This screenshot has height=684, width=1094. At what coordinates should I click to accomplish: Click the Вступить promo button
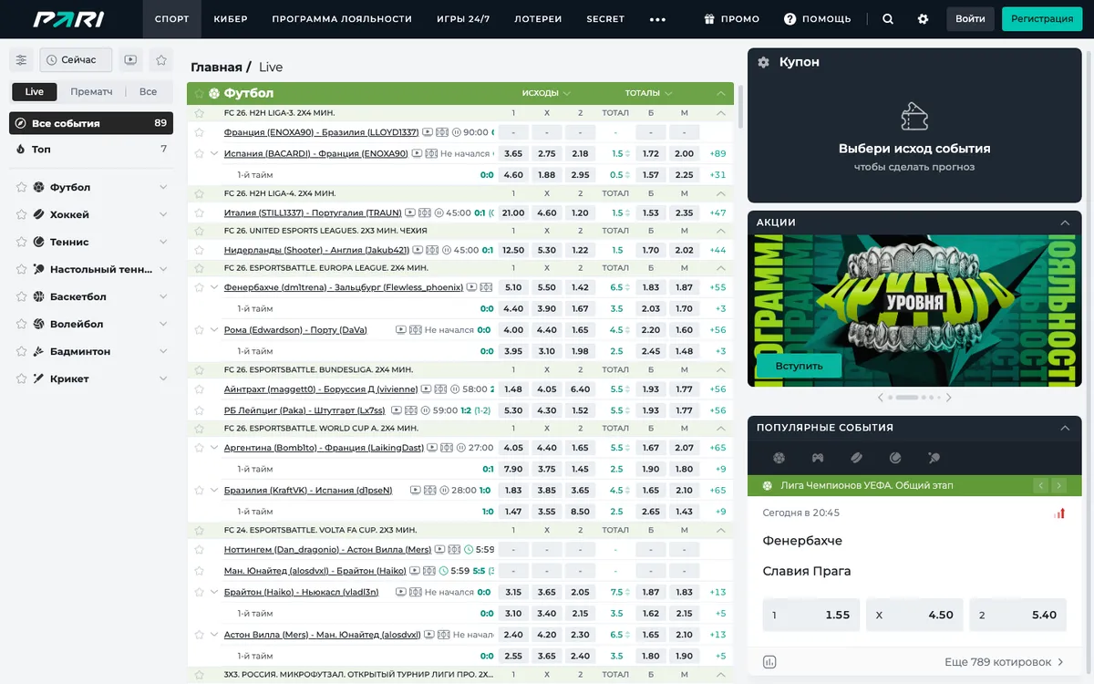[x=799, y=366]
